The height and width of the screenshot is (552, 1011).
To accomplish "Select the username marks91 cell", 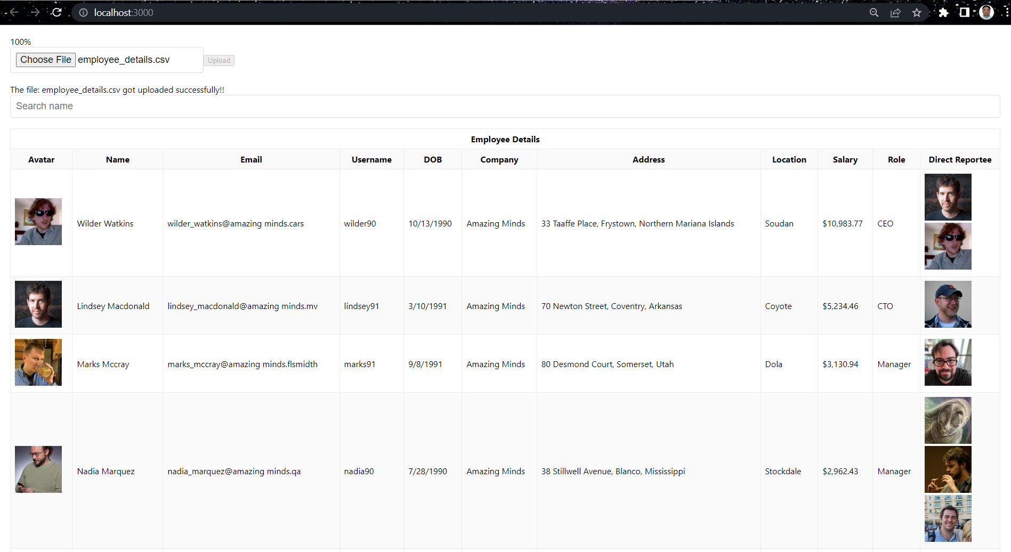I will coord(371,364).
